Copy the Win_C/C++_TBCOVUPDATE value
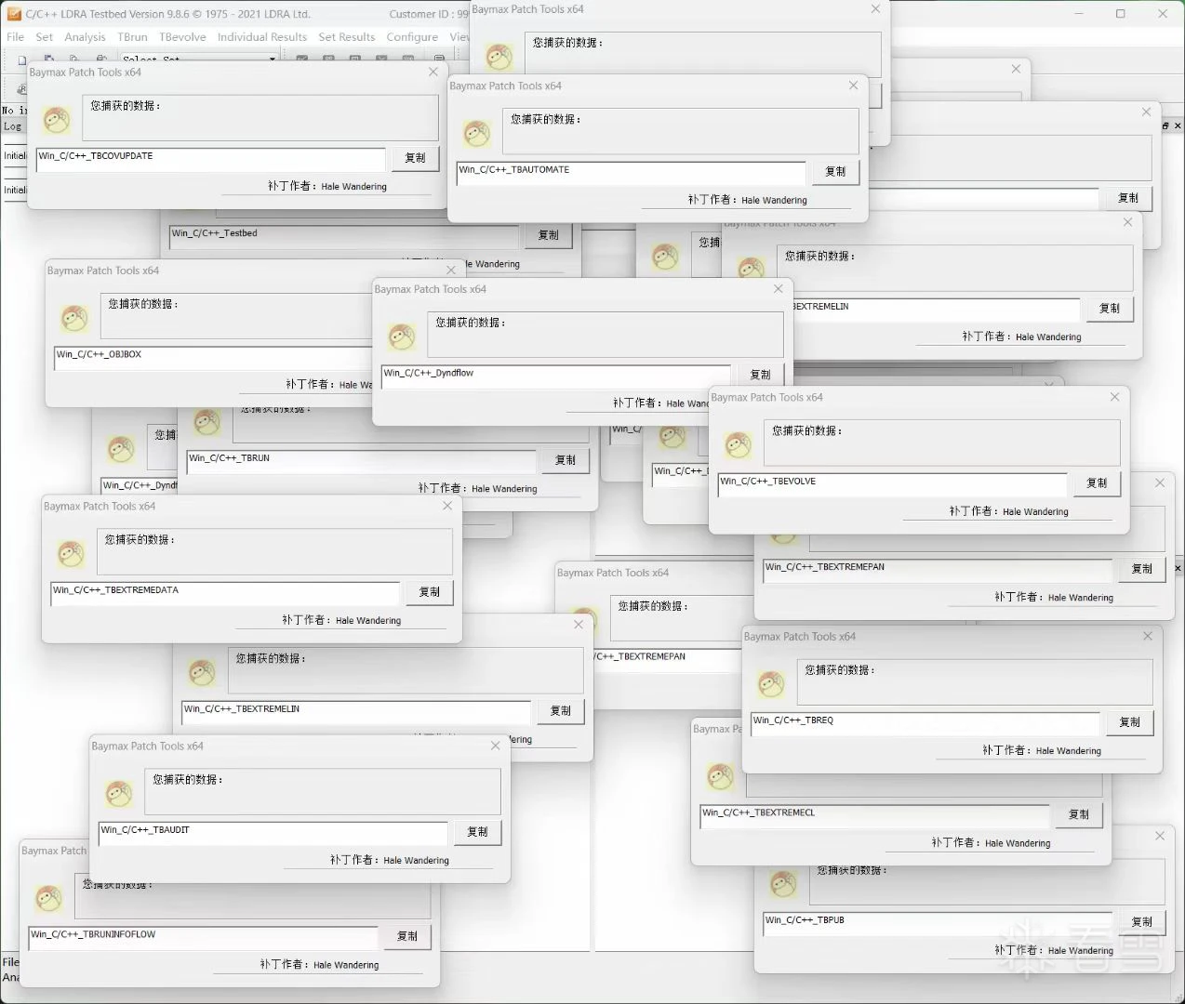Viewport: 1185px width, 1004px height. pos(415,158)
